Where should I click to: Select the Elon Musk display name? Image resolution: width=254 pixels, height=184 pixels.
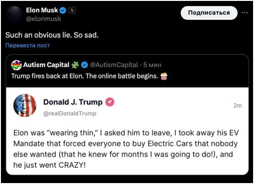(42, 10)
